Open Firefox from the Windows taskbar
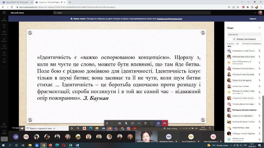Image resolution: width=264 pixels, height=148 pixels. 50,145
